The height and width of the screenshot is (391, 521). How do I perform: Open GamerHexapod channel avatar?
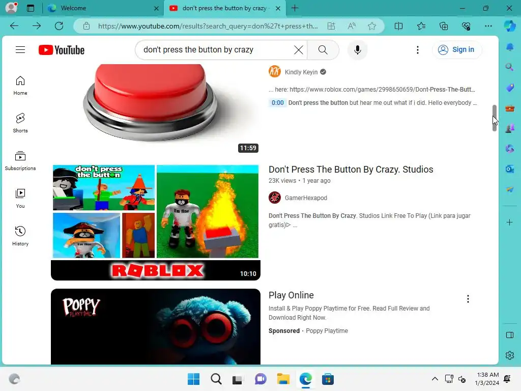click(x=275, y=198)
